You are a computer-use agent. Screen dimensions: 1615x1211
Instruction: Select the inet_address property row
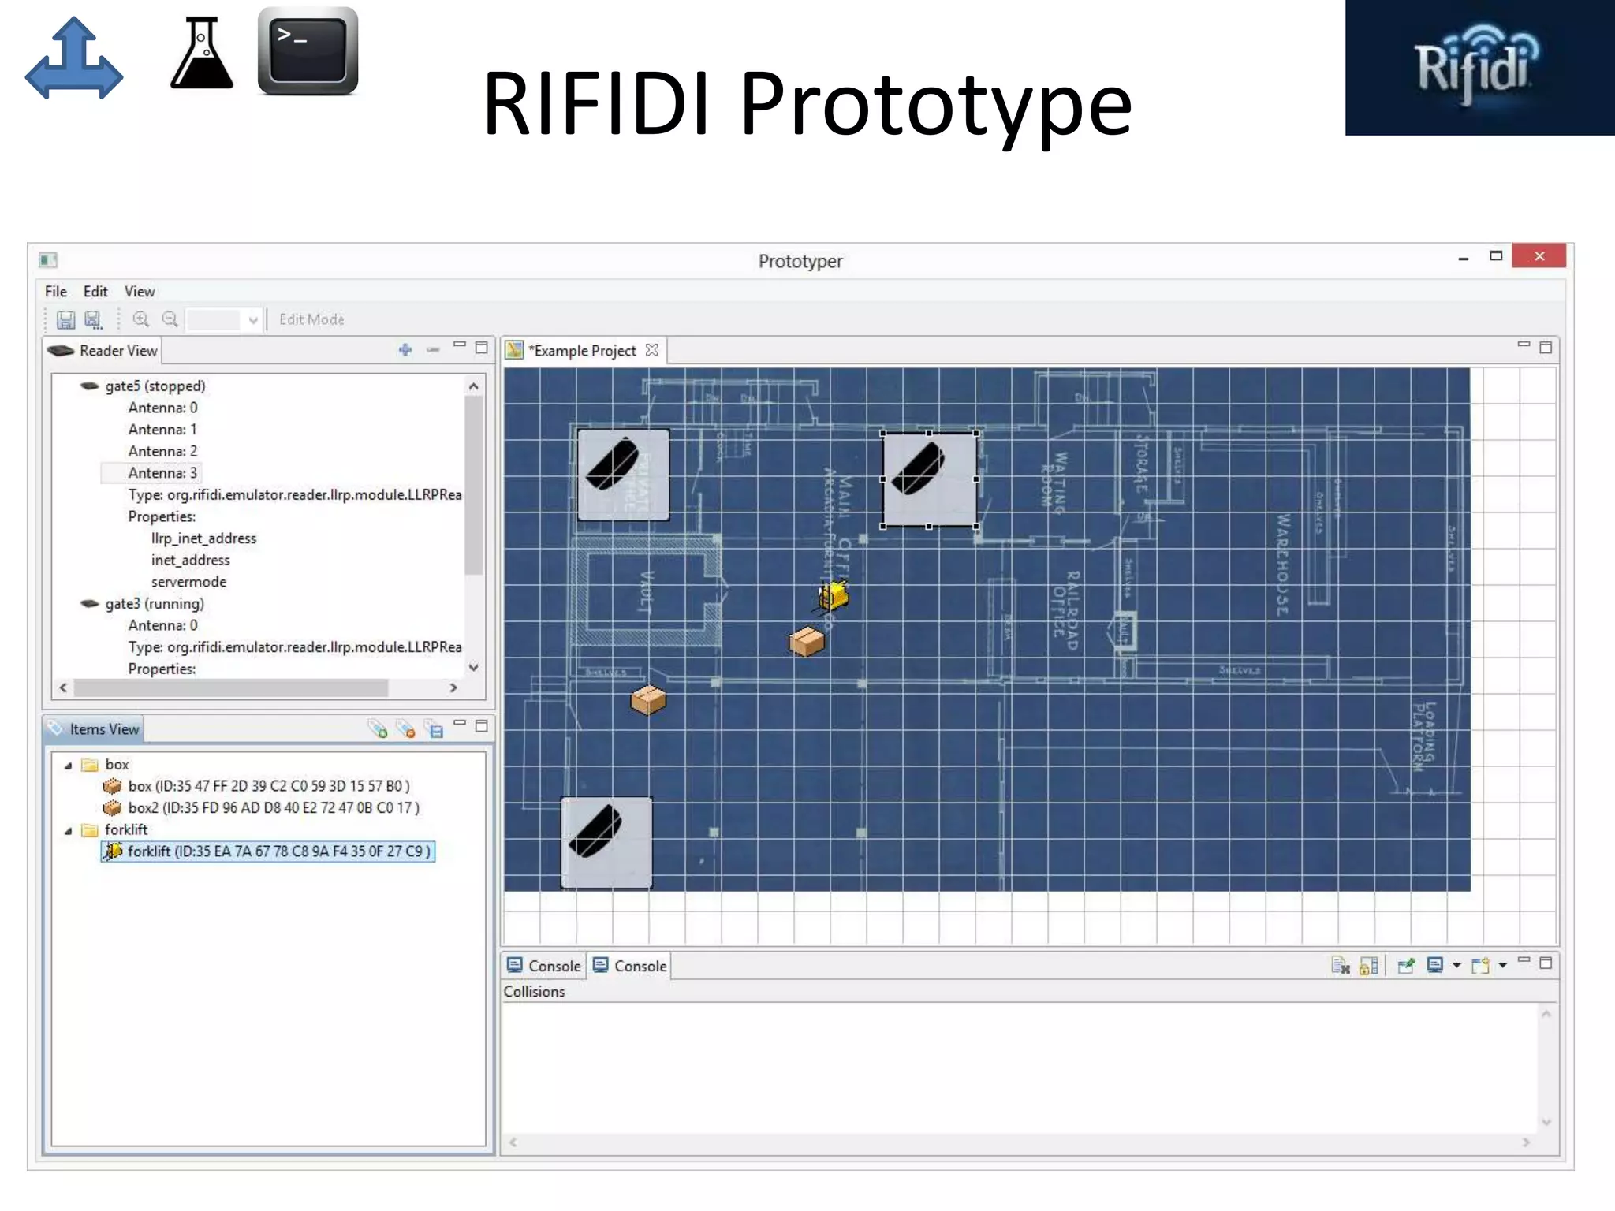click(190, 560)
